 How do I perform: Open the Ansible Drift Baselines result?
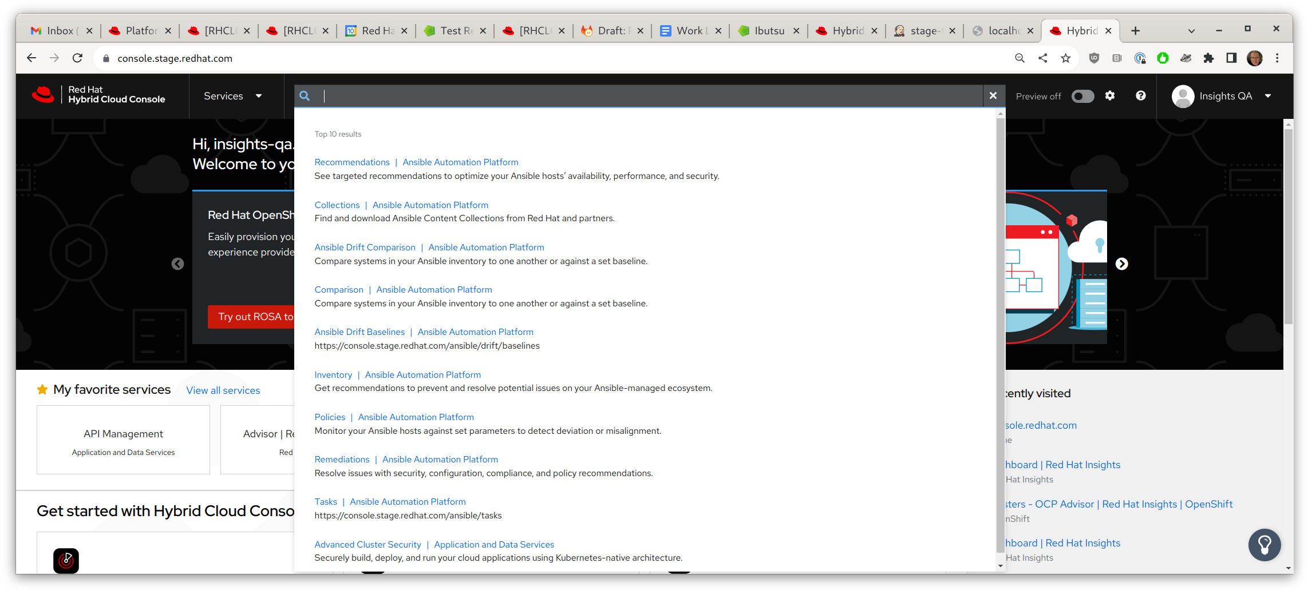[359, 332]
